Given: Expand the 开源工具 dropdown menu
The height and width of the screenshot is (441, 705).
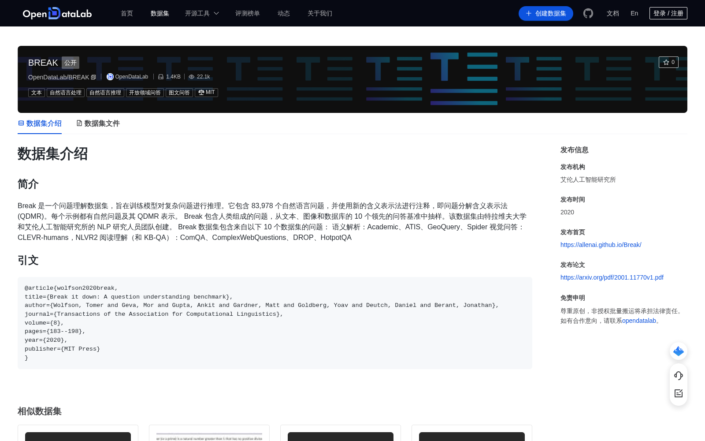Looking at the screenshot, I should coord(202,13).
